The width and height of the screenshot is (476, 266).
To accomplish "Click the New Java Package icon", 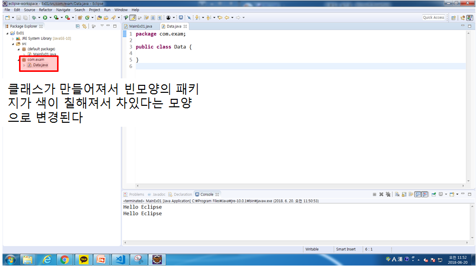I will (80, 17).
